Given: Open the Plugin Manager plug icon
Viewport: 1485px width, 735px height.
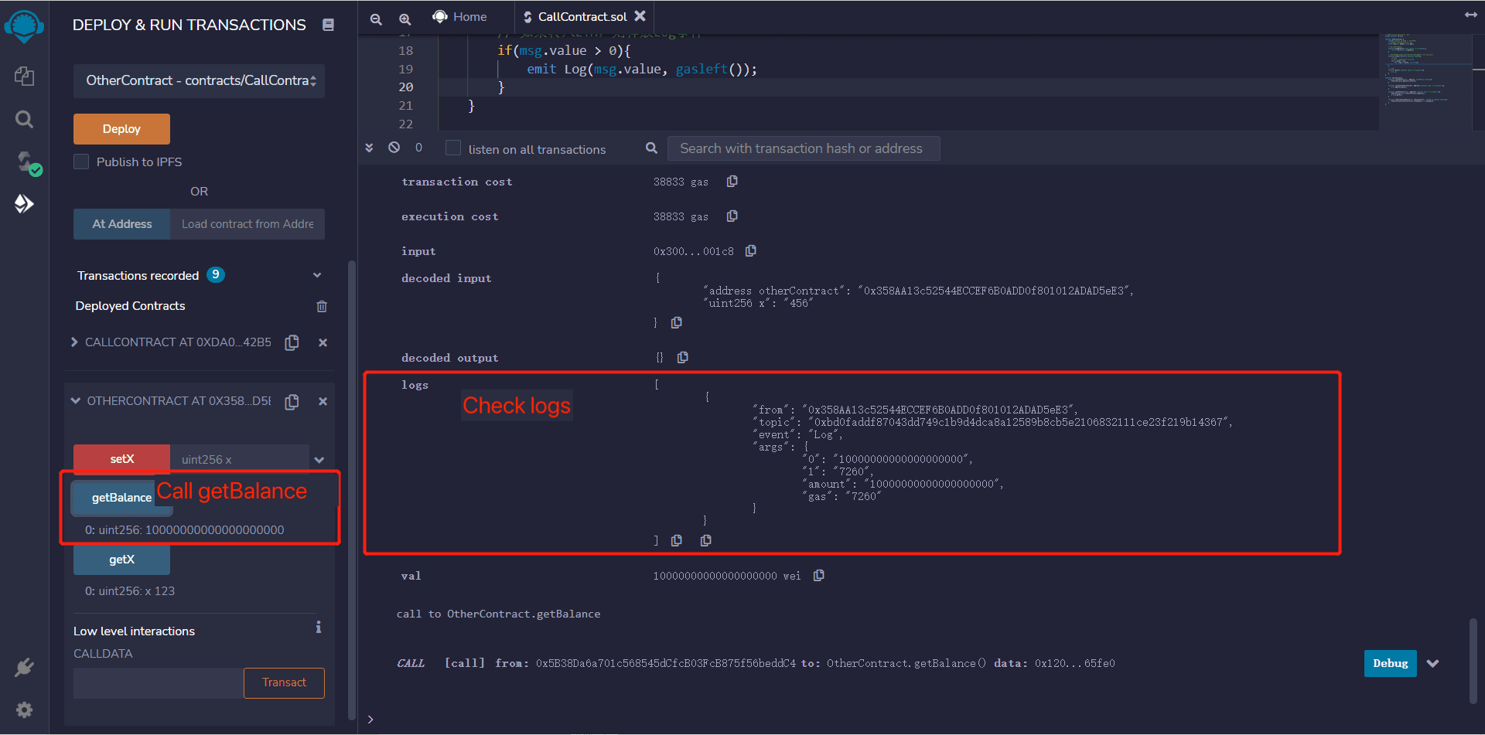Looking at the screenshot, I should (x=24, y=667).
